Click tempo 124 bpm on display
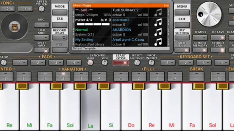 [x=87, y=15]
